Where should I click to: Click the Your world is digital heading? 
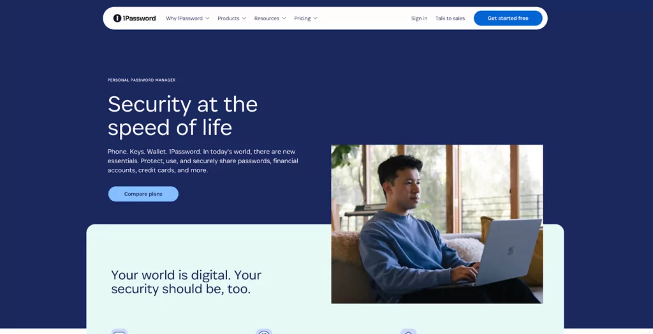pos(186,282)
